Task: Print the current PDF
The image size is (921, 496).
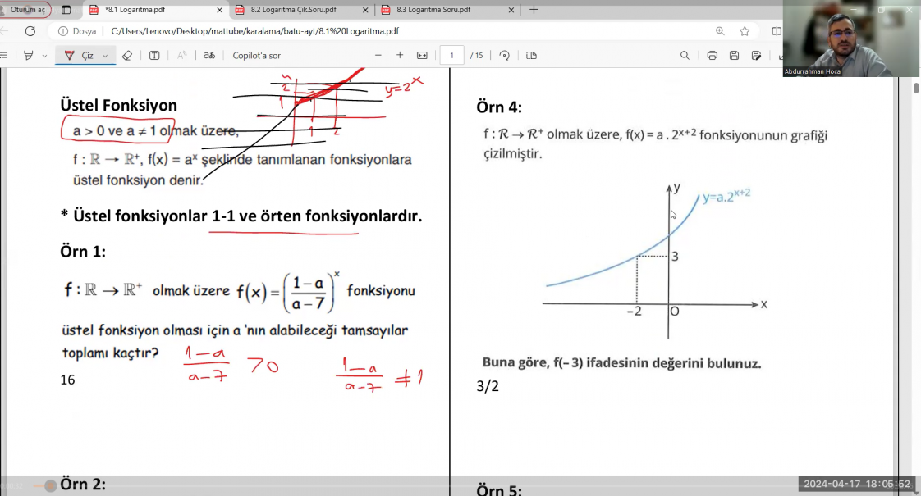Action: pyautogui.click(x=712, y=55)
